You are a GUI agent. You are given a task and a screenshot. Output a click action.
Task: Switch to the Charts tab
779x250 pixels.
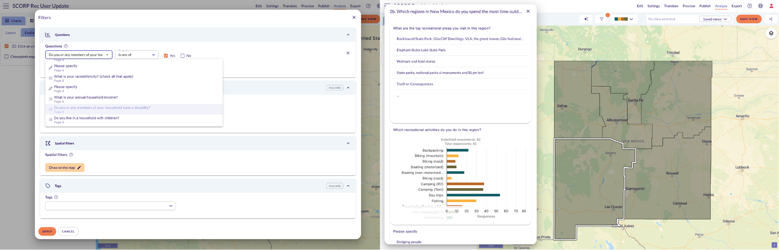(14, 21)
